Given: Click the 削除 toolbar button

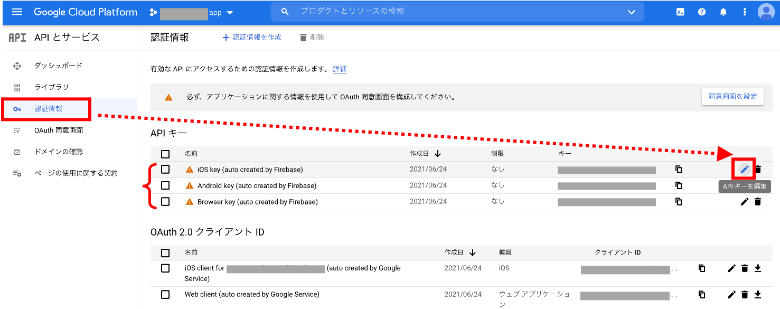Looking at the screenshot, I should tap(312, 38).
